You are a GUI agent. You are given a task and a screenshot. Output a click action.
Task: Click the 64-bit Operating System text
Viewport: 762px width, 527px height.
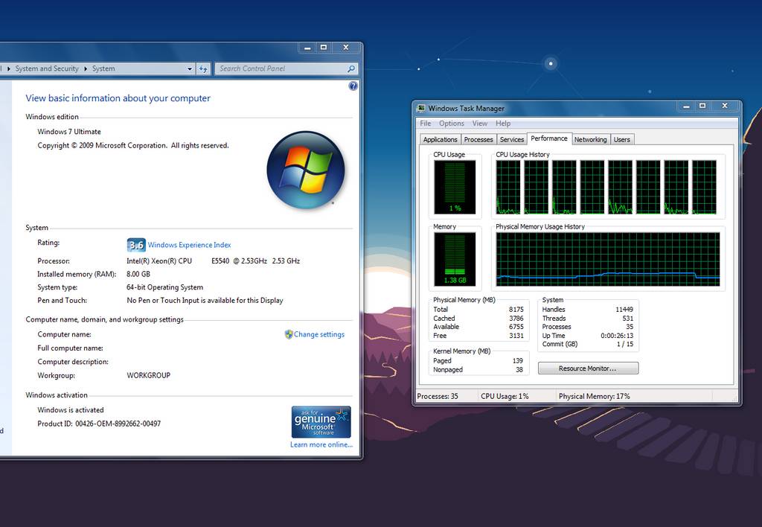[164, 287]
